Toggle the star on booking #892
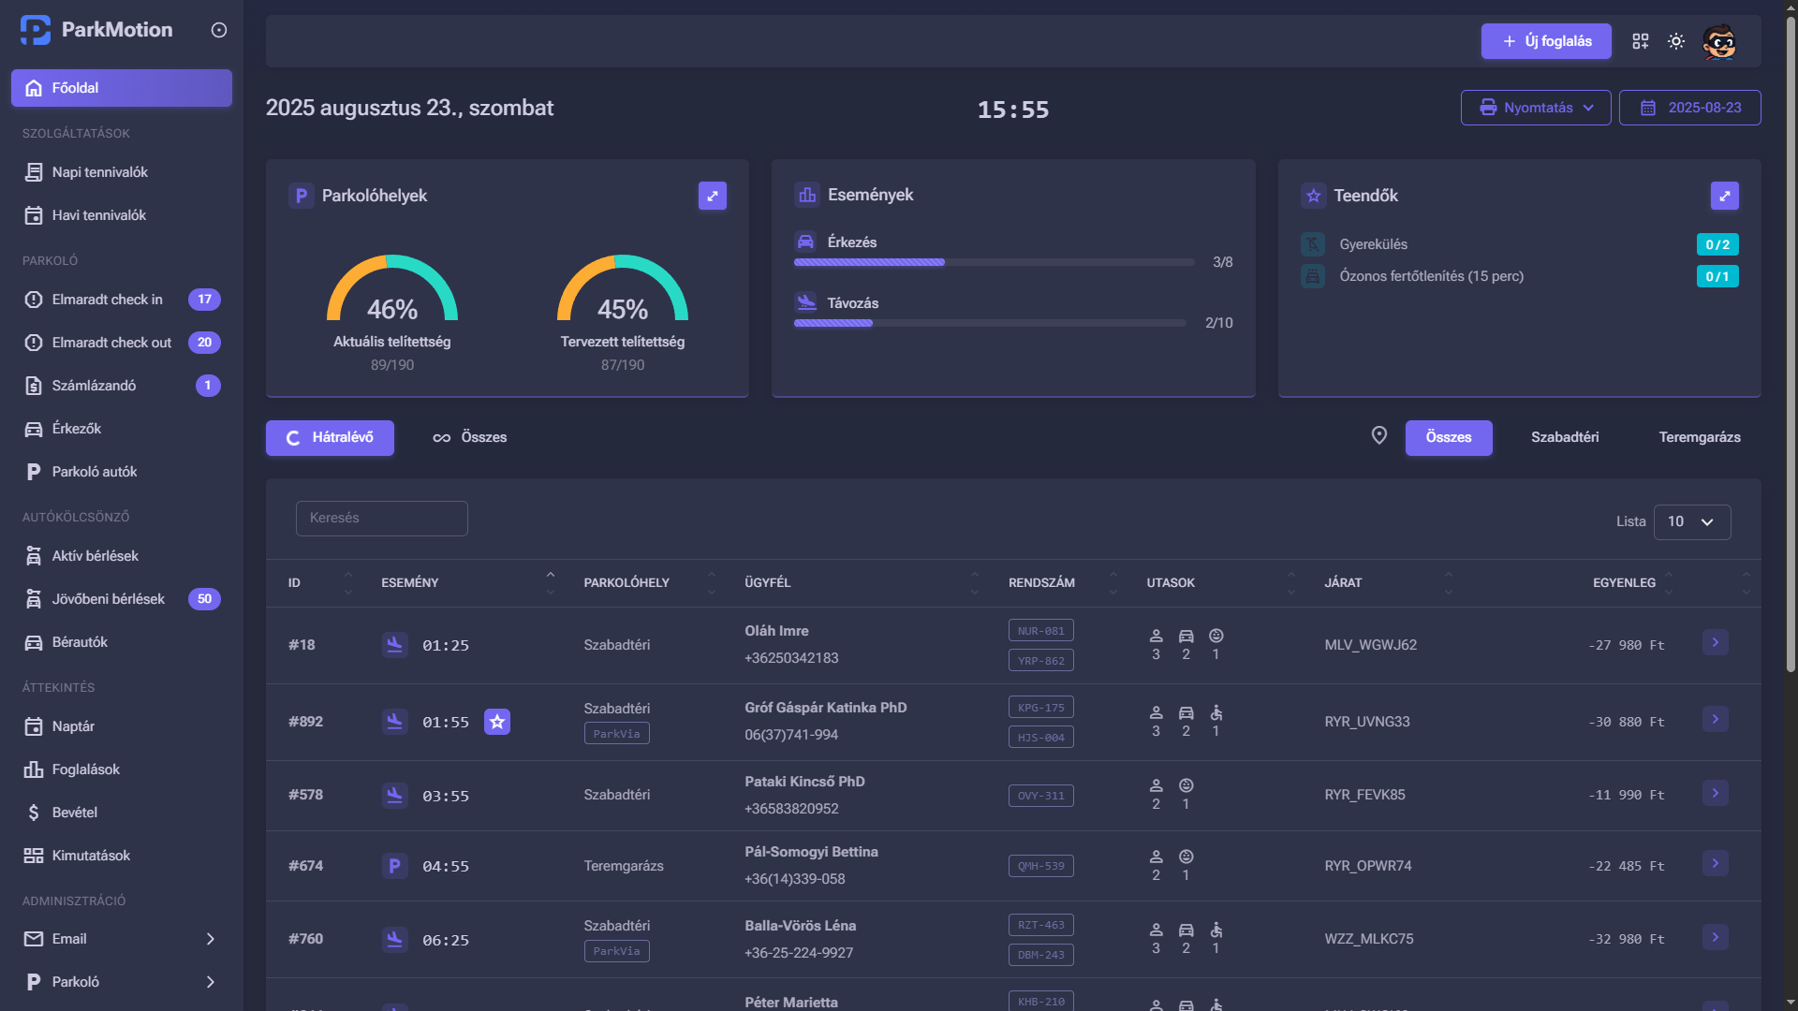This screenshot has height=1011, width=1798. pos(497,722)
